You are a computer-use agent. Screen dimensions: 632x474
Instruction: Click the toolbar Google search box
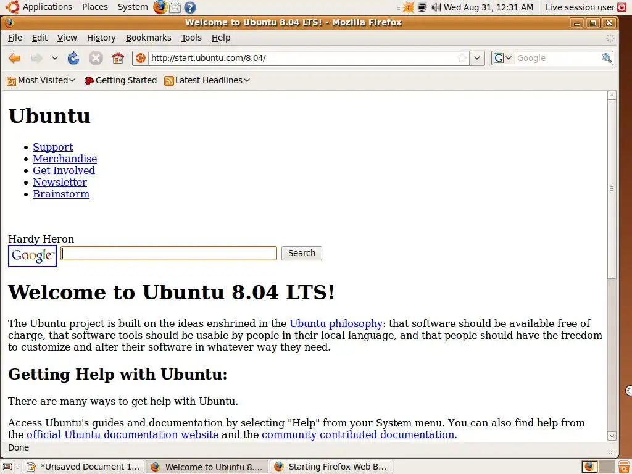tap(558, 58)
